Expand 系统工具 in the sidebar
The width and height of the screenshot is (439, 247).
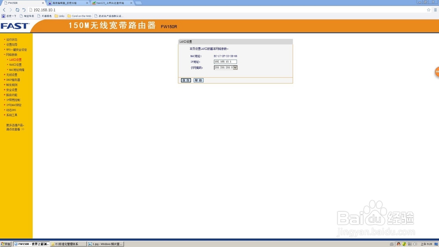pos(12,115)
